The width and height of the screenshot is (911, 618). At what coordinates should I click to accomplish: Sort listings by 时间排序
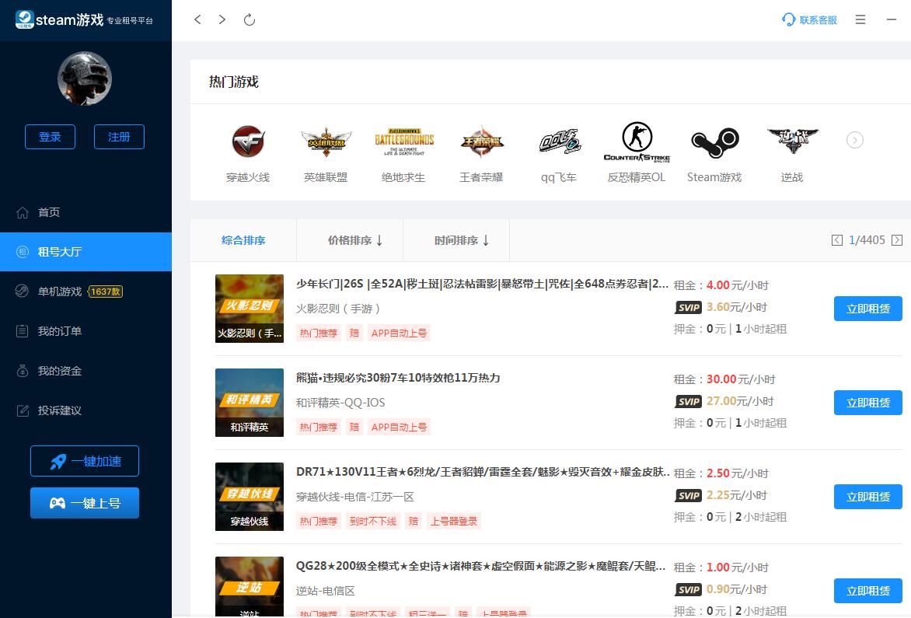pyautogui.click(x=462, y=240)
